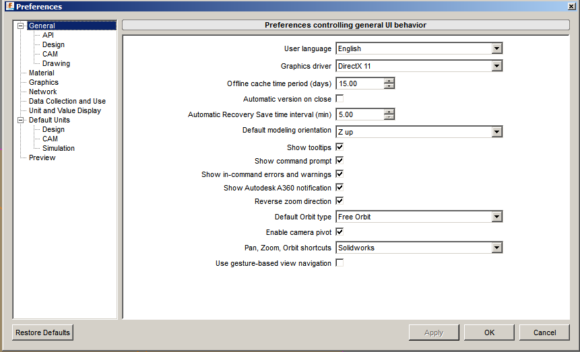Screen dimensions: 580x352
Task: Close the Preferences dialog with X
Action: point(571,6)
